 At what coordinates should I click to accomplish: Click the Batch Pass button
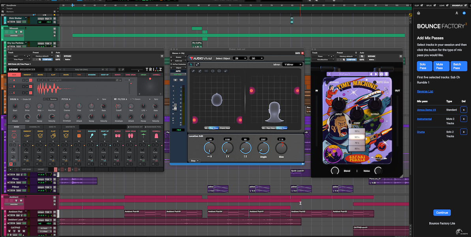[x=458, y=66]
